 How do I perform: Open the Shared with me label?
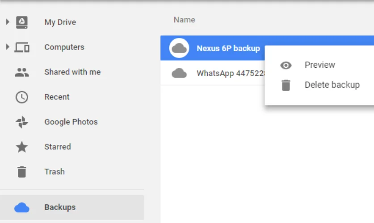tap(72, 72)
